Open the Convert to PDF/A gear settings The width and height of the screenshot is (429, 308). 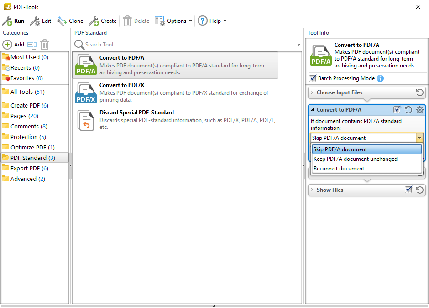(419, 110)
